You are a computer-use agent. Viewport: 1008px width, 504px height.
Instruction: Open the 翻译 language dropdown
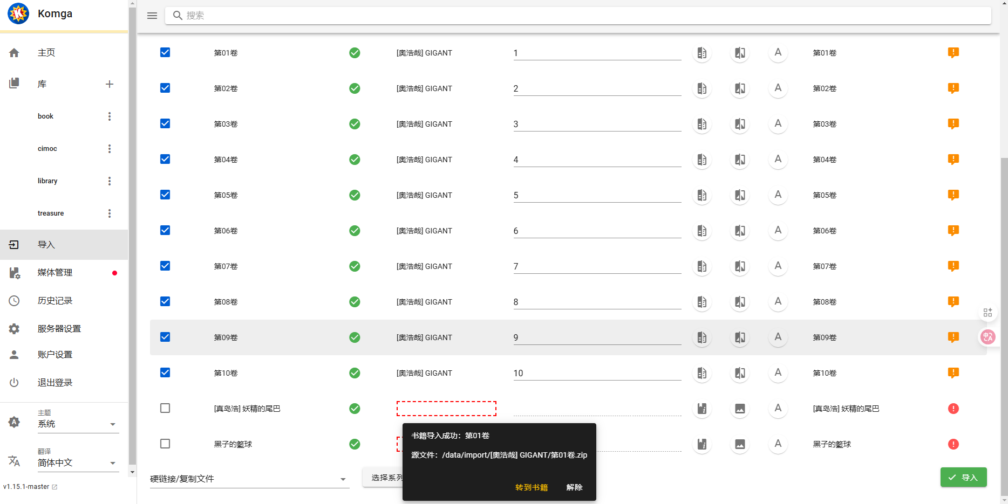78,463
